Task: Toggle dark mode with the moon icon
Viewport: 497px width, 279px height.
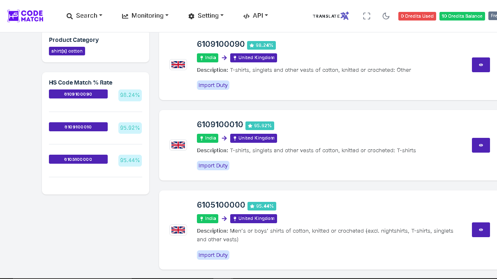Action: coord(386,16)
